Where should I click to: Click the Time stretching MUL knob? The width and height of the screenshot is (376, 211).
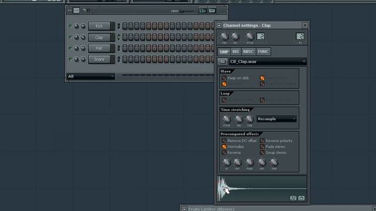point(239,119)
